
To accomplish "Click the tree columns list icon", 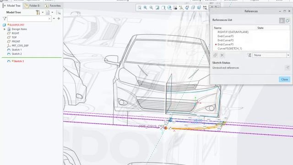I will coord(48,12).
